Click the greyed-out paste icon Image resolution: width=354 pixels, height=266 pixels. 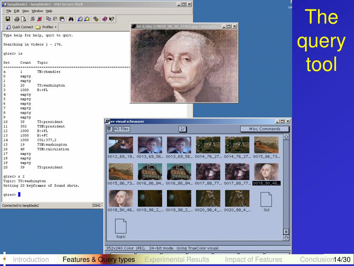tap(55, 19)
